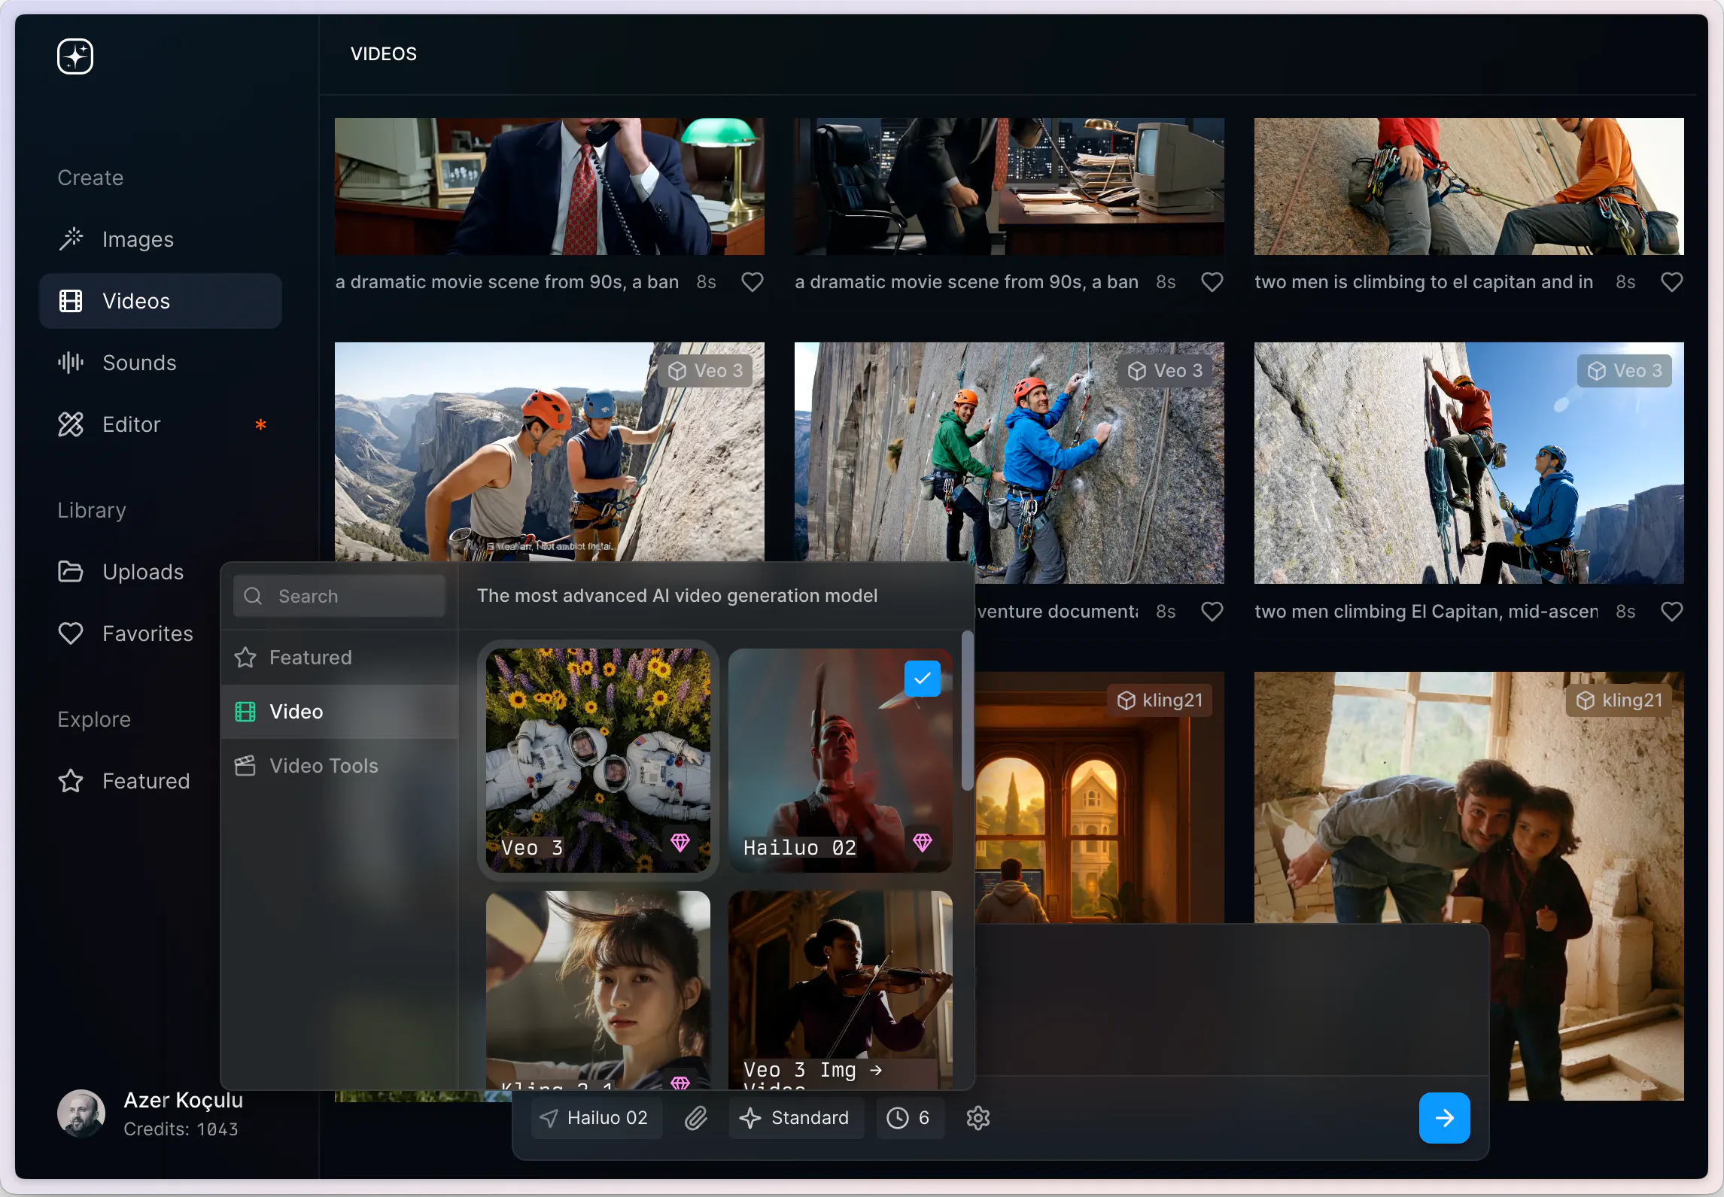
Task: Toggle the blue checkmark on Hailuo 02
Action: [923, 679]
